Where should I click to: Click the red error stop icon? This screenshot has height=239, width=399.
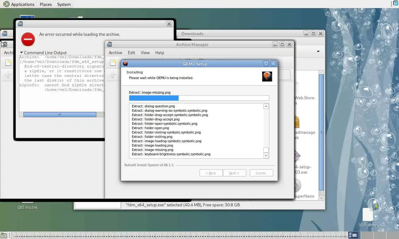28,39
